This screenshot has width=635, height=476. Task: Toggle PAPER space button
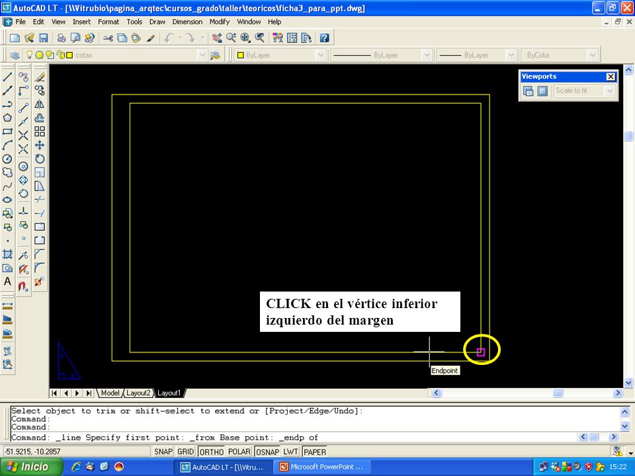point(315,452)
